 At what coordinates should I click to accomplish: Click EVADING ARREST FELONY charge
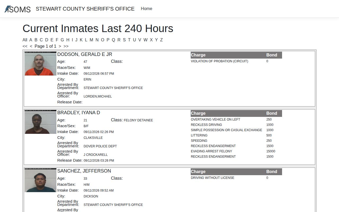pos(211,151)
